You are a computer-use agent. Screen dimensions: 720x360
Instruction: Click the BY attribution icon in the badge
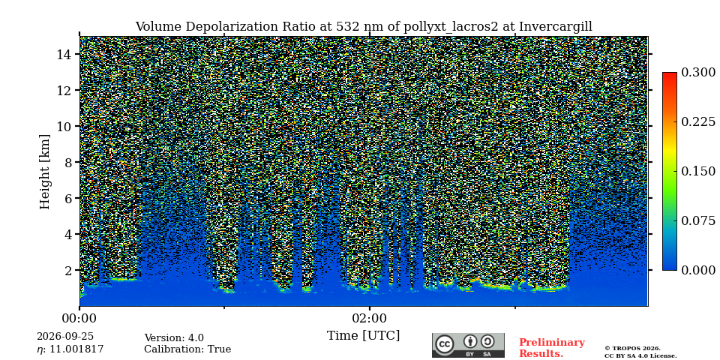tap(469, 341)
